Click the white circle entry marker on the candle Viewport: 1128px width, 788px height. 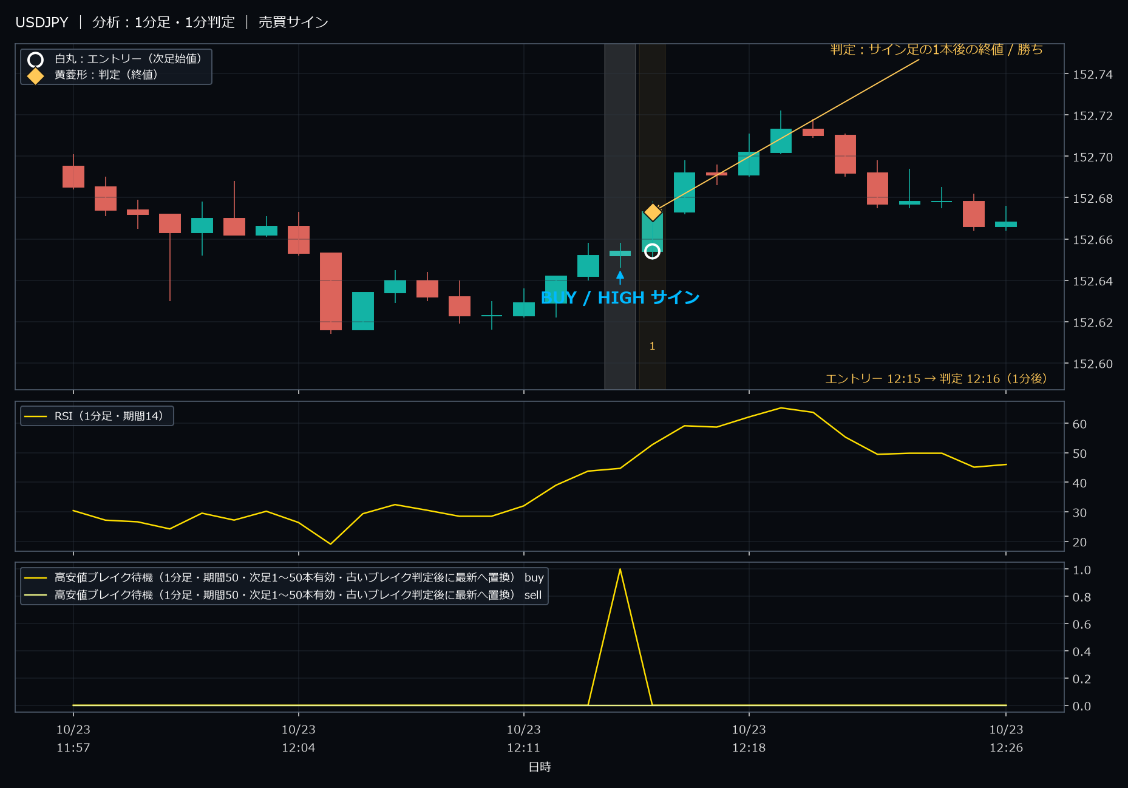click(652, 251)
